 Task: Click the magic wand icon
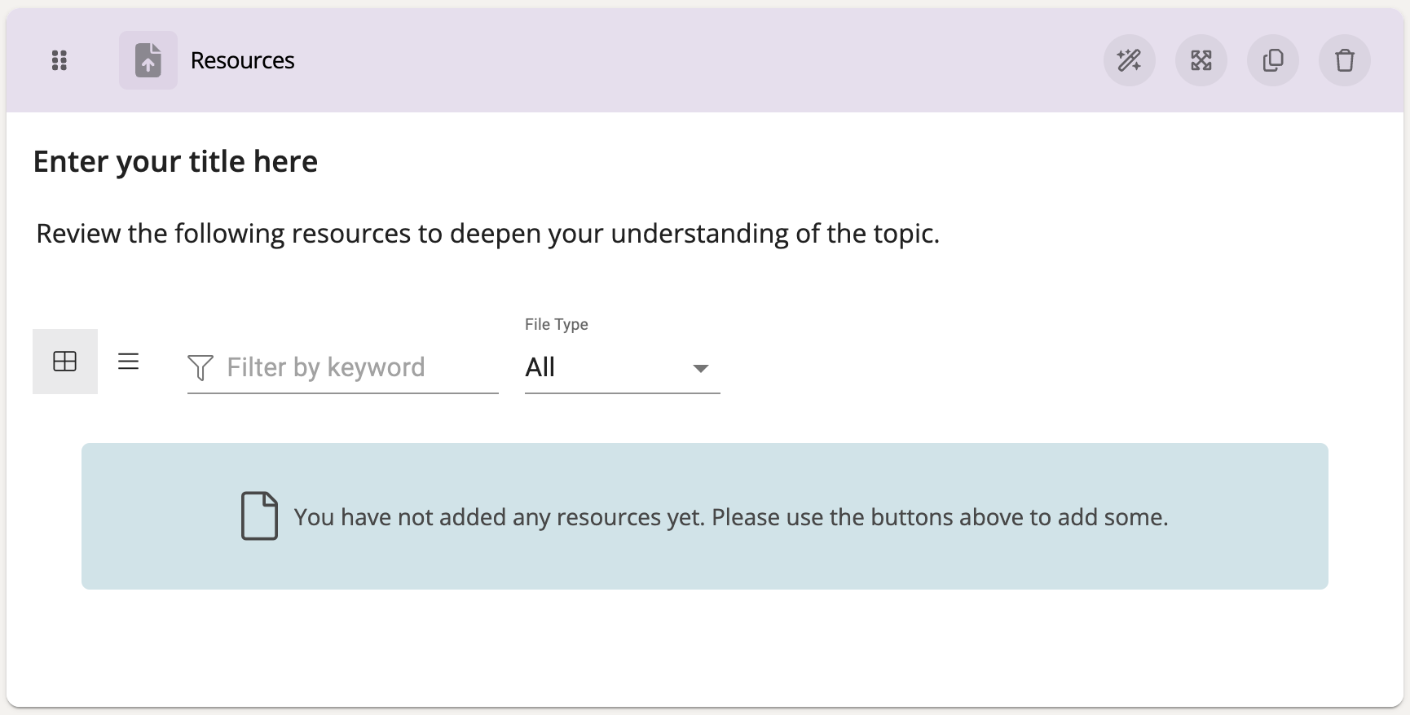[x=1129, y=60]
